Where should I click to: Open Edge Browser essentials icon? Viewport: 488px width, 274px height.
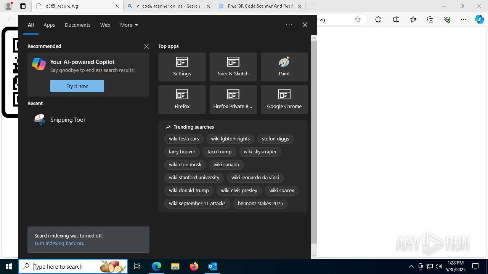447,19
